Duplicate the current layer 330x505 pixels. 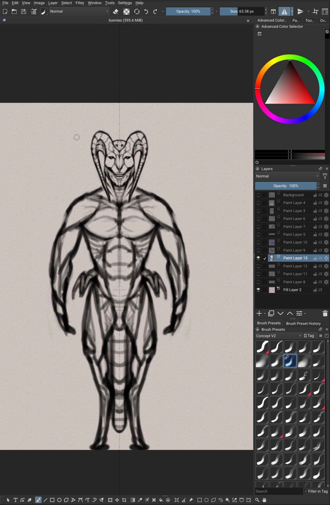(x=271, y=313)
